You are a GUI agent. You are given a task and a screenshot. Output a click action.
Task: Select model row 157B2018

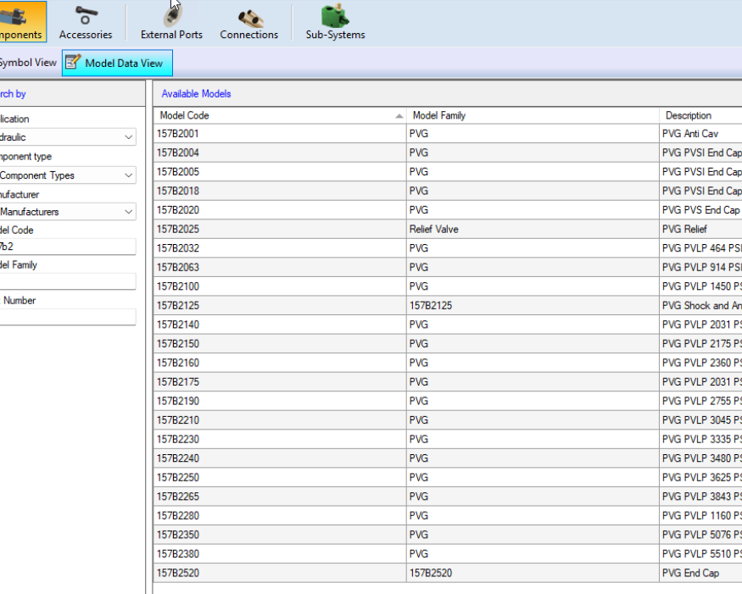click(x=448, y=191)
